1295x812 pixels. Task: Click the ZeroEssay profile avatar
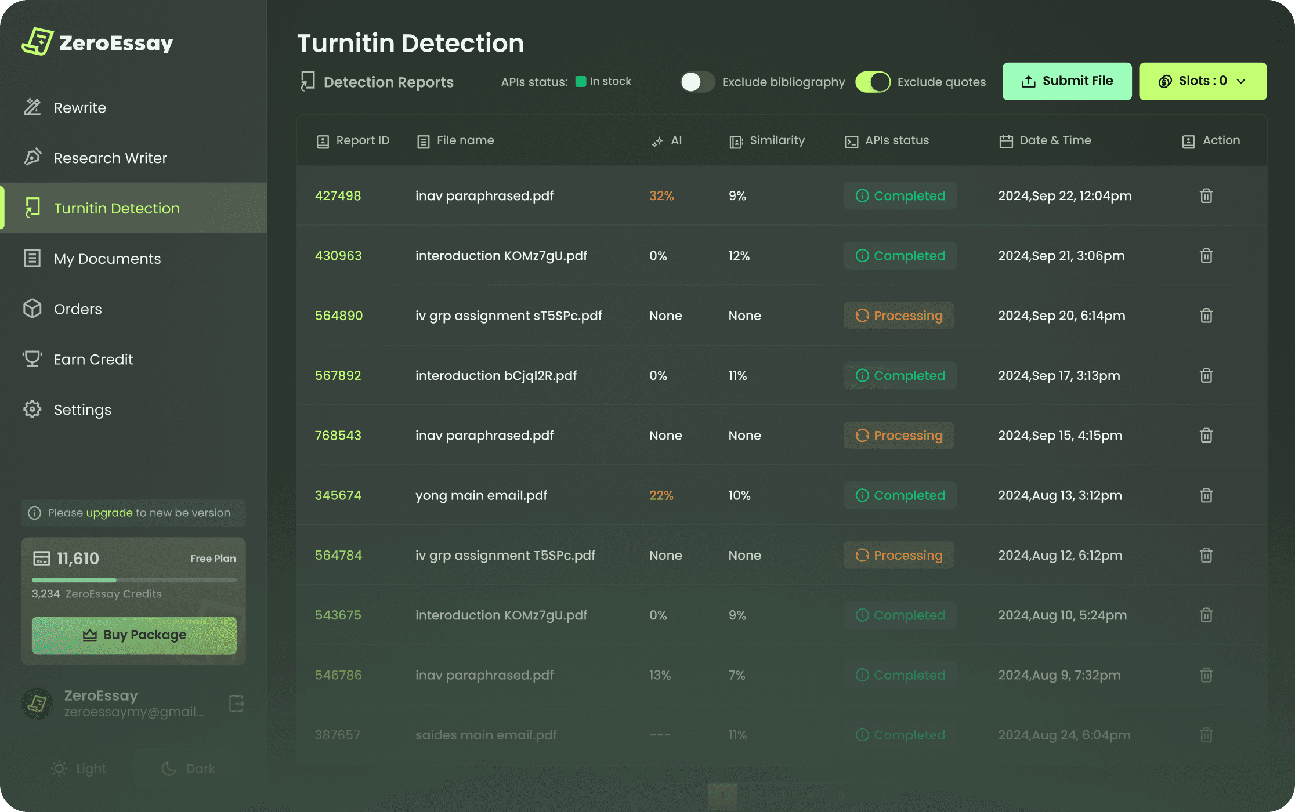[x=38, y=704]
